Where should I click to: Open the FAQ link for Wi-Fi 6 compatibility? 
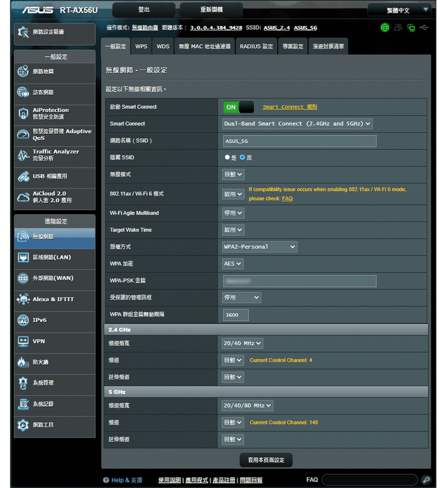(287, 198)
